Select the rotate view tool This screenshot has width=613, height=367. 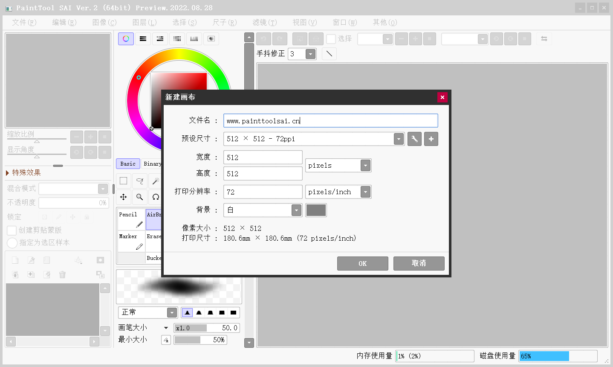pos(156,197)
